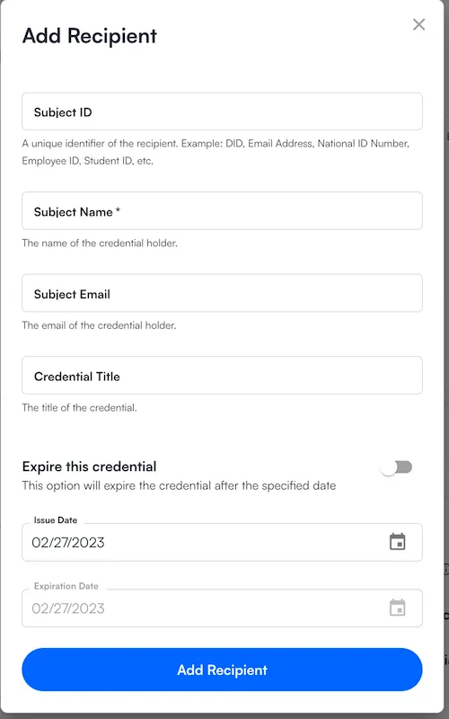Activate the Credential Title text box
Screen dimensions: 449x719
coord(222,376)
